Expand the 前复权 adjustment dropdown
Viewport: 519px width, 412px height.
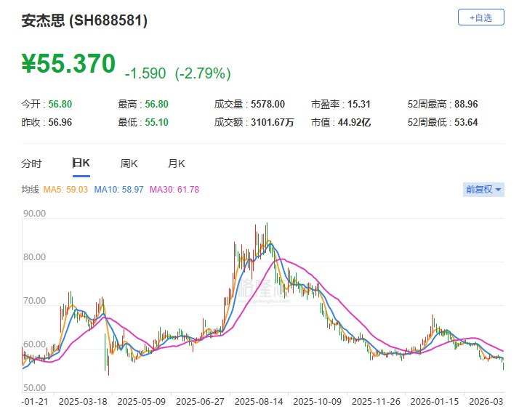pos(483,190)
